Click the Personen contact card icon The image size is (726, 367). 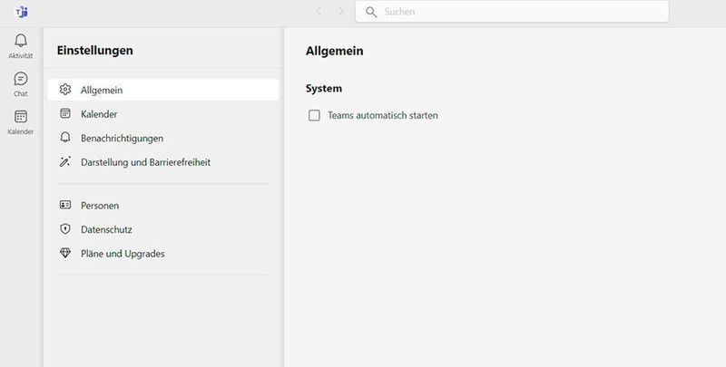click(64, 206)
